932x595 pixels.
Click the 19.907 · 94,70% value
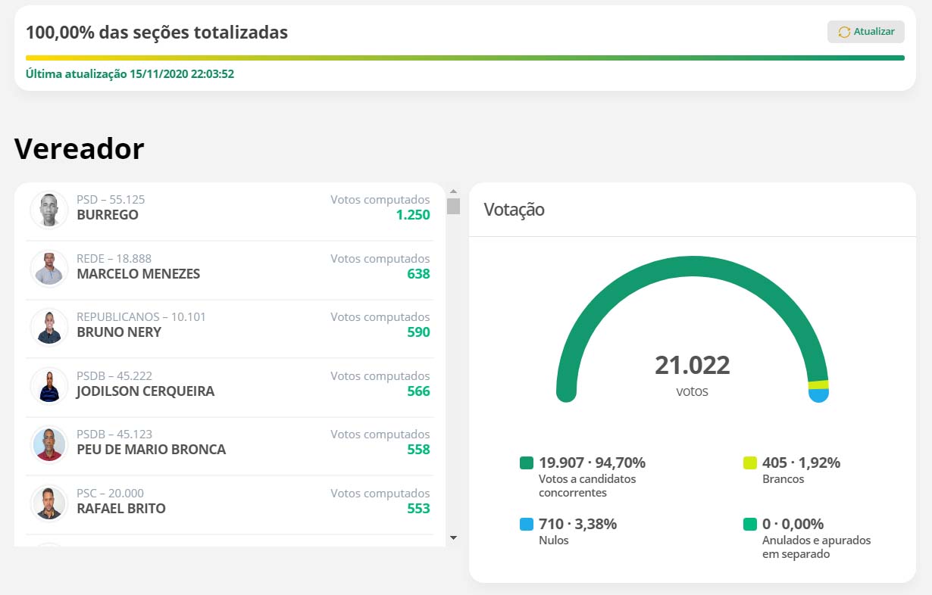[x=593, y=463]
